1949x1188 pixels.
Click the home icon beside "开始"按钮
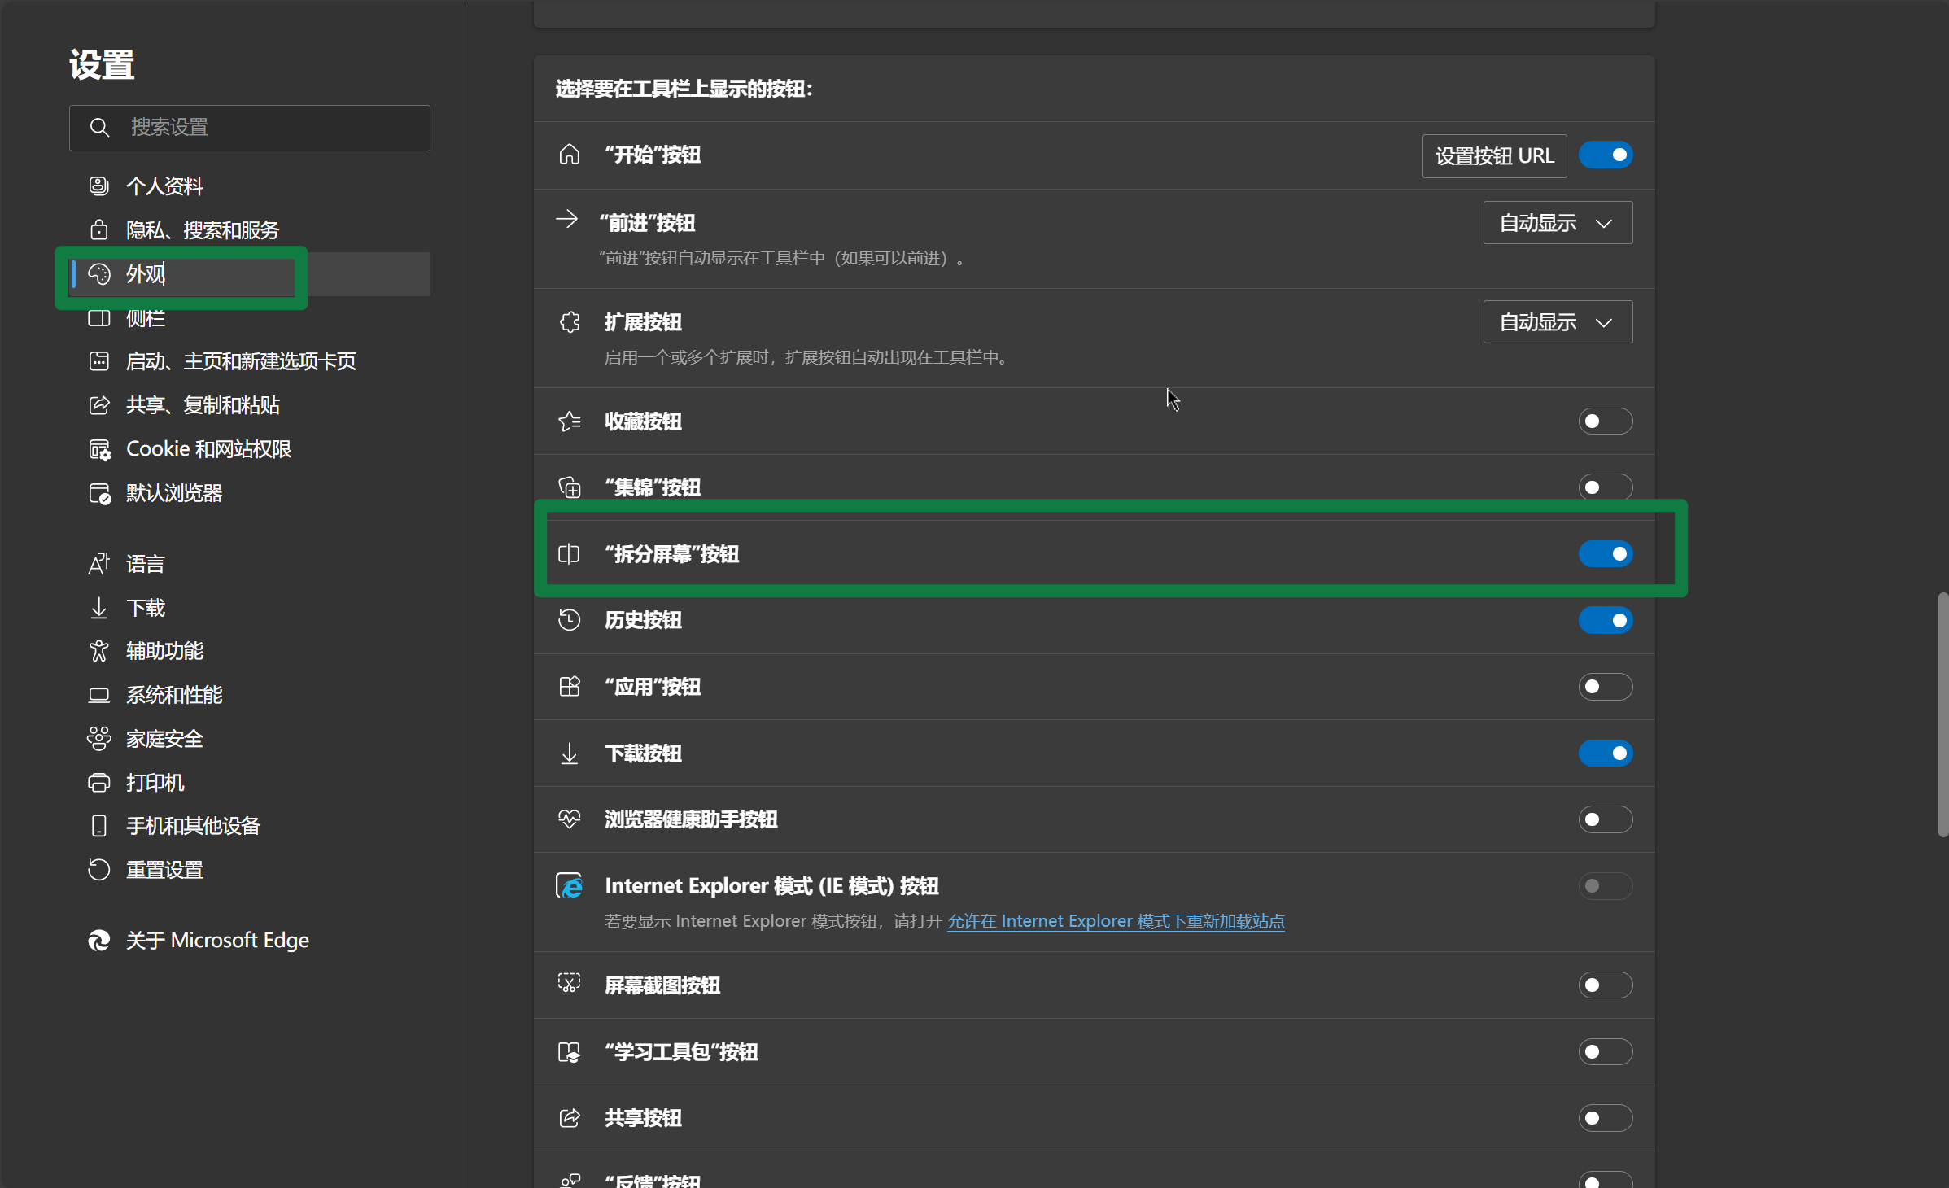pos(569,155)
